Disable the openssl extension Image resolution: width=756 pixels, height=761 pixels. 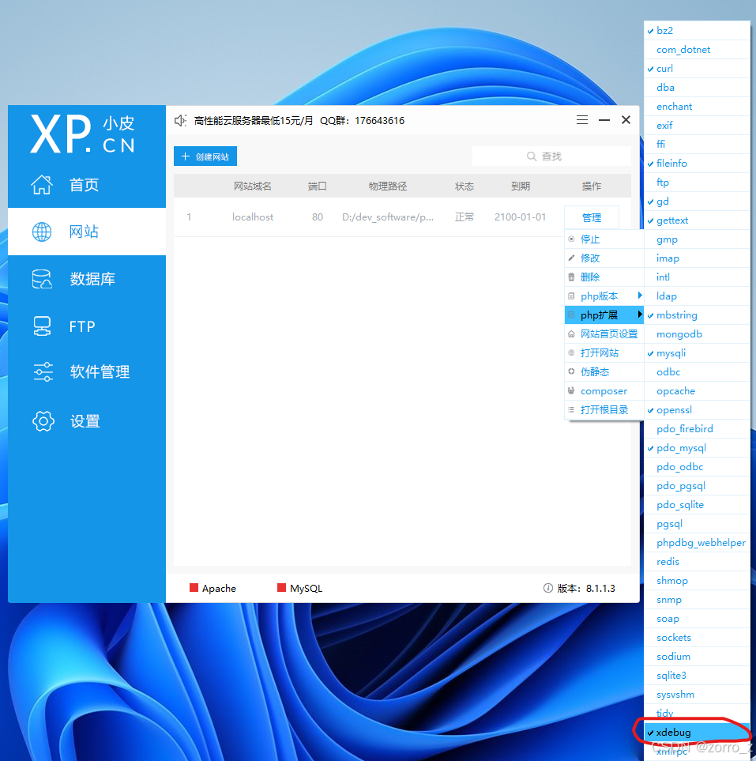697,409
